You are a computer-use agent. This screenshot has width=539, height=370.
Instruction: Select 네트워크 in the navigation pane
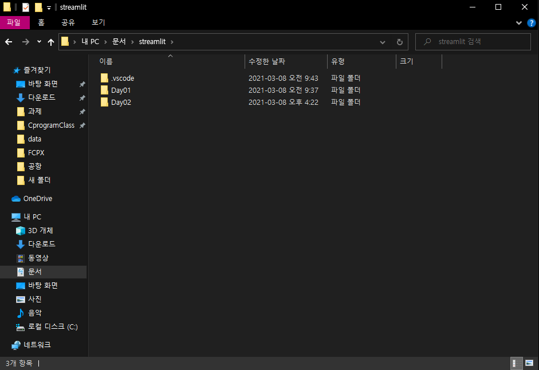coord(37,345)
